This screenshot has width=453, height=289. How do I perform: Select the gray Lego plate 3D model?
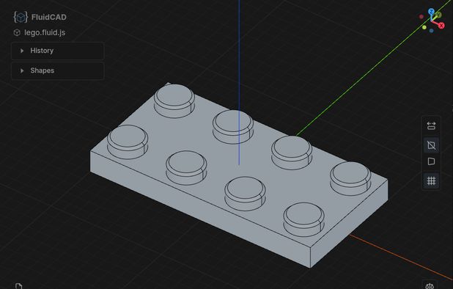239,175
